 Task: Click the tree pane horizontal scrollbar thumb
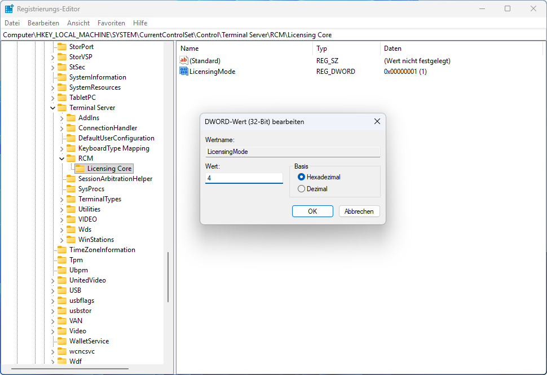point(70,368)
